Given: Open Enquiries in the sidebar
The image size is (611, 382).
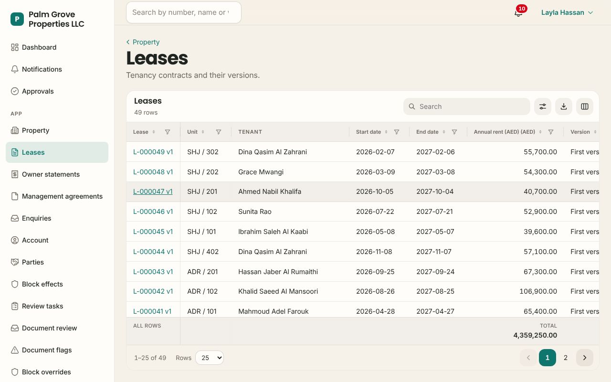Looking at the screenshot, I should click(x=57, y=218).
